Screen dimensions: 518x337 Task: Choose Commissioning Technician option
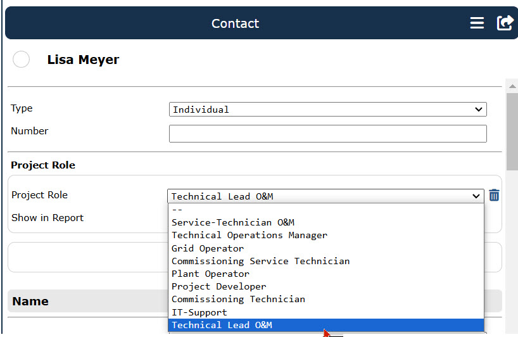[325, 300]
